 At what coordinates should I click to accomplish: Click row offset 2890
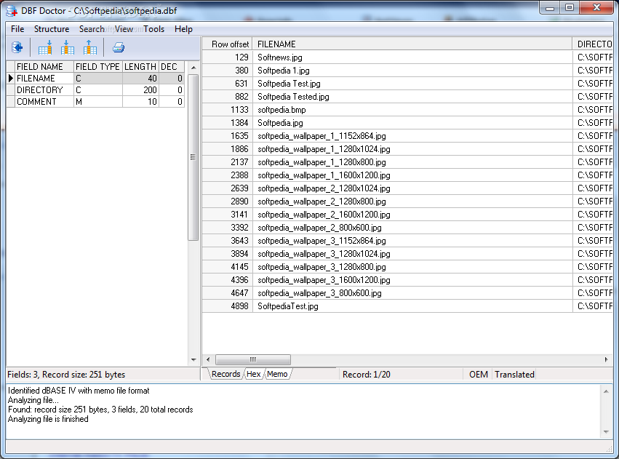click(x=228, y=201)
